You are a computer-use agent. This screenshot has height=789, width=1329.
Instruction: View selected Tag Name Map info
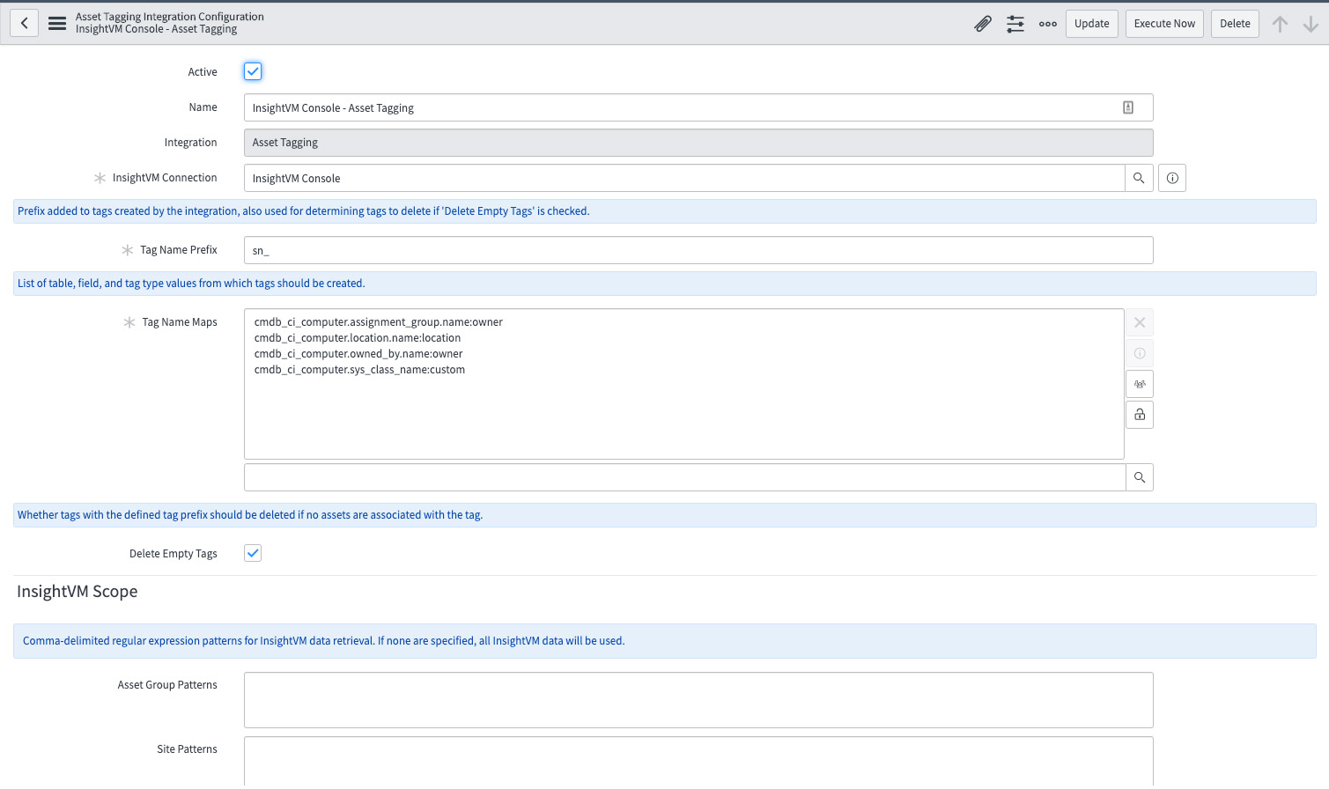click(x=1140, y=353)
